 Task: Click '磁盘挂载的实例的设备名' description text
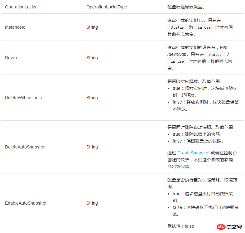[x=191, y=47]
